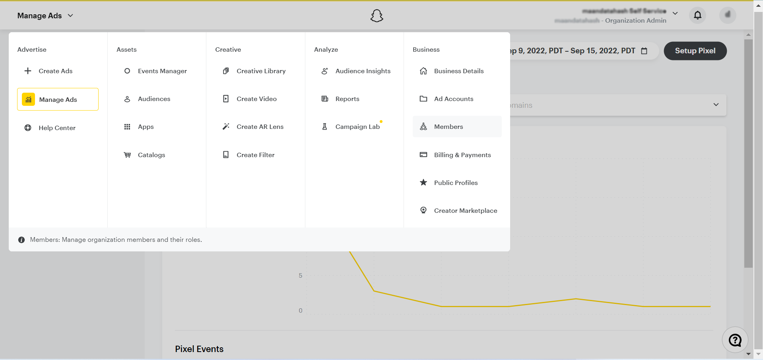Click the info icon in Members description
The height and width of the screenshot is (360, 763).
[21, 240]
